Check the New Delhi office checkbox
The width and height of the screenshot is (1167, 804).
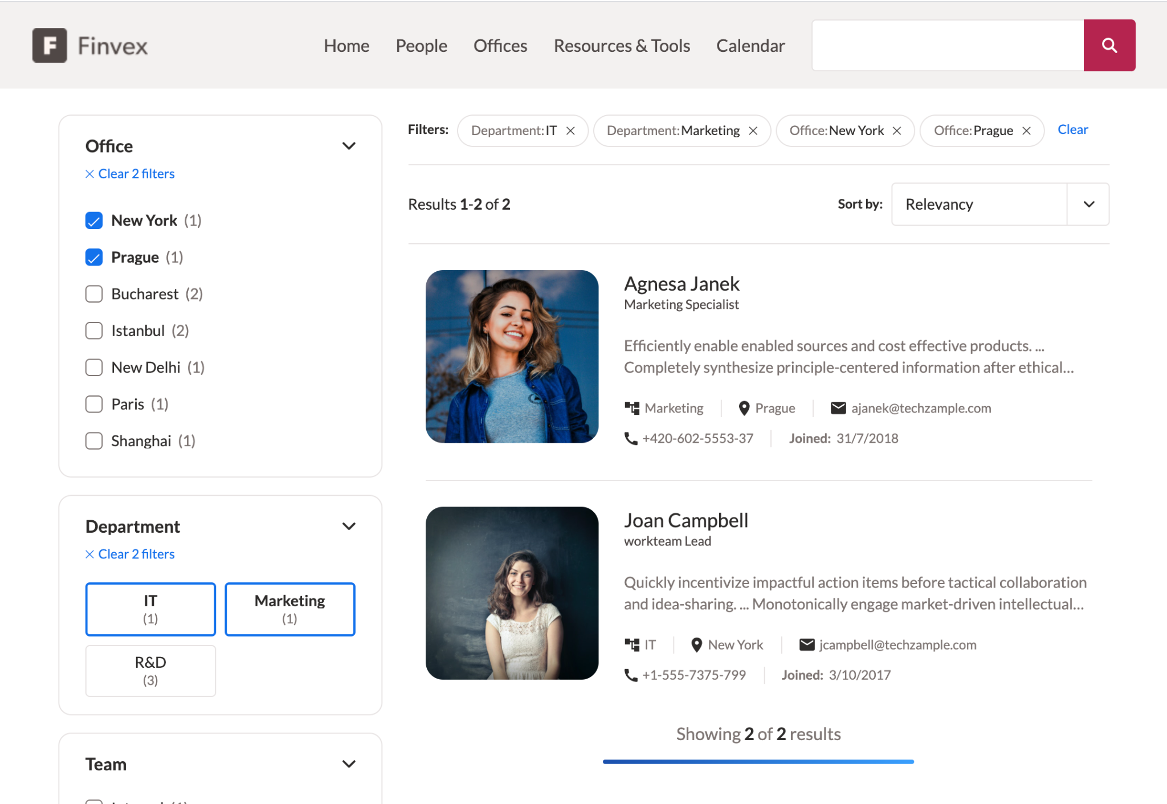coord(94,368)
